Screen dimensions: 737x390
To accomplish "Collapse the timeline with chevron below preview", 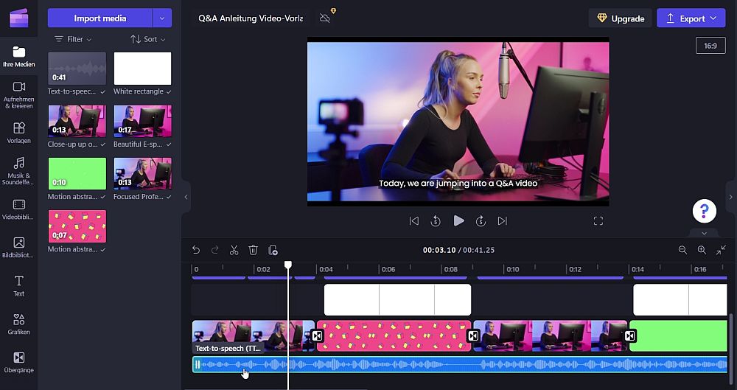I will click(704, 234).
